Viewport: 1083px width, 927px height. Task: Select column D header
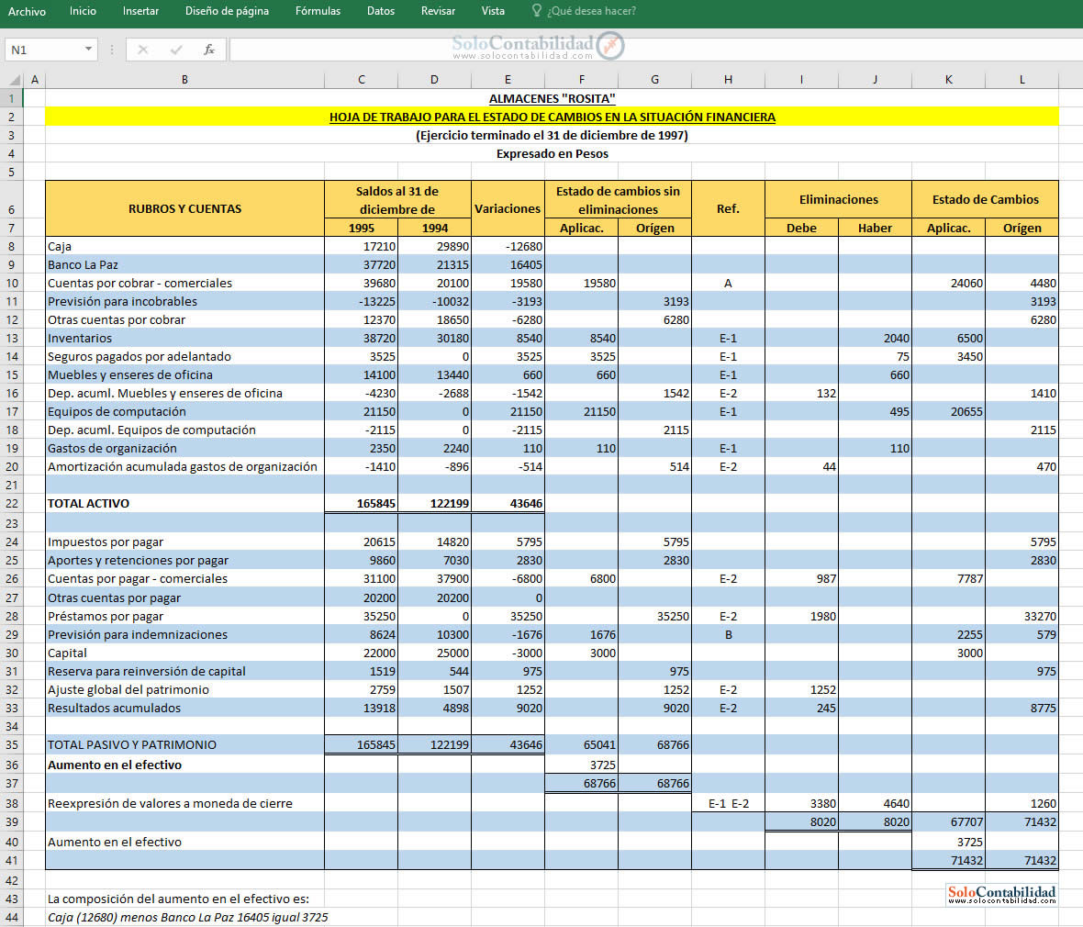[434, 80]
